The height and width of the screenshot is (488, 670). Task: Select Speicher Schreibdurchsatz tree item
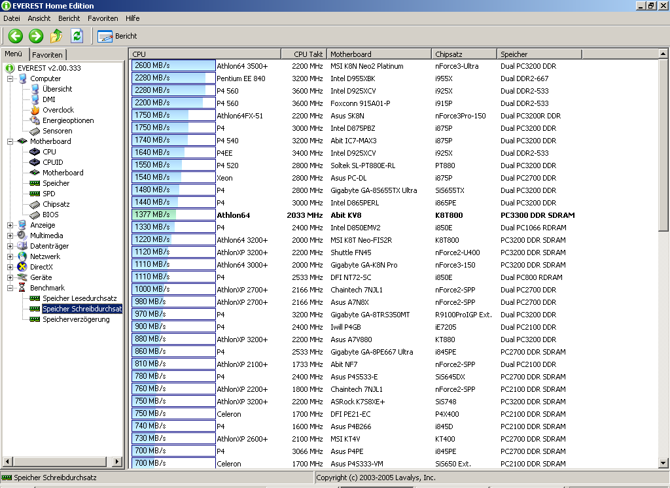pos(82,309)
